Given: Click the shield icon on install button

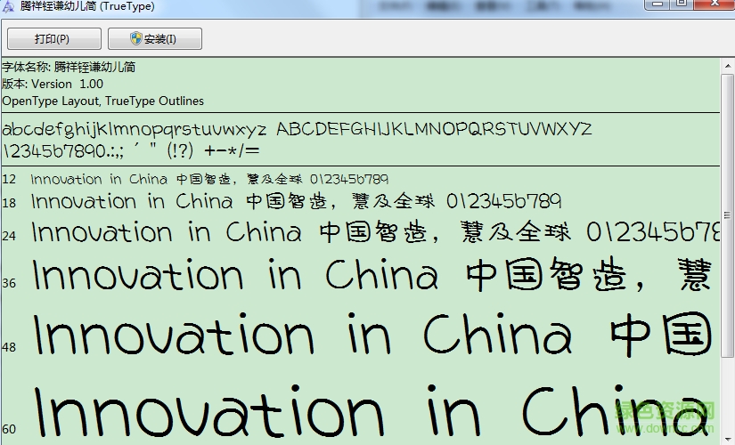Looking at the screenshot, I should coord(136,38).
